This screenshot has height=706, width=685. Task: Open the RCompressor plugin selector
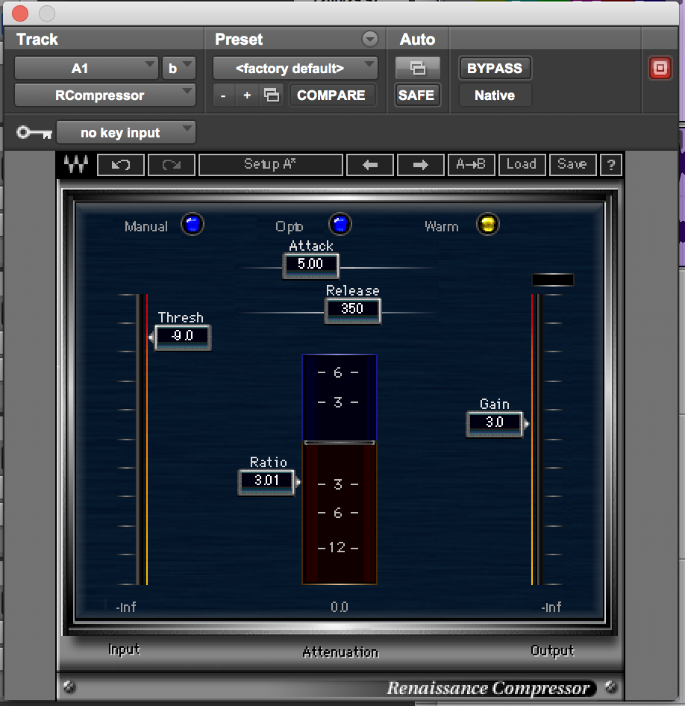tap(105, 95)
